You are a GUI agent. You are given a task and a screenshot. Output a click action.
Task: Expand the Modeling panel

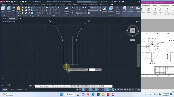8,16
